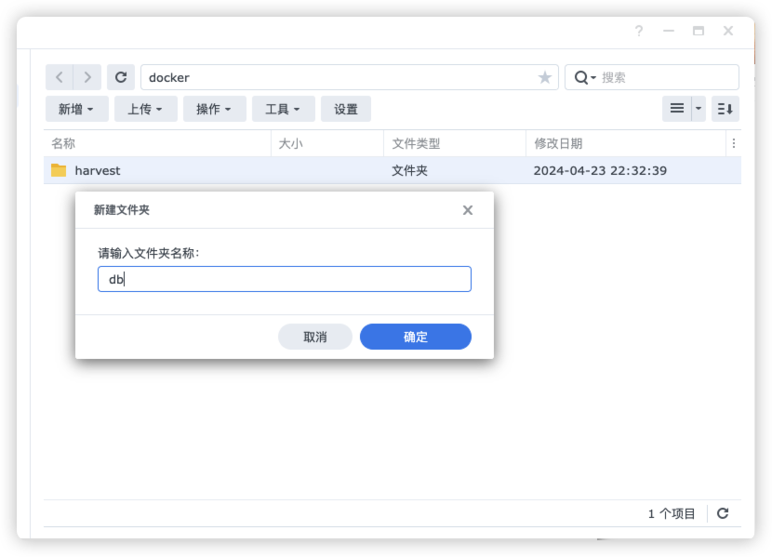The image size is (772, 557).
Task: Refresh item count in footer
Action: (x=723, y=513)
